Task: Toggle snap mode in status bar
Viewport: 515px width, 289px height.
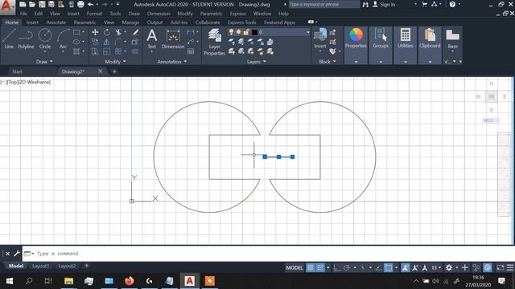Action: [x=320, y=267]
